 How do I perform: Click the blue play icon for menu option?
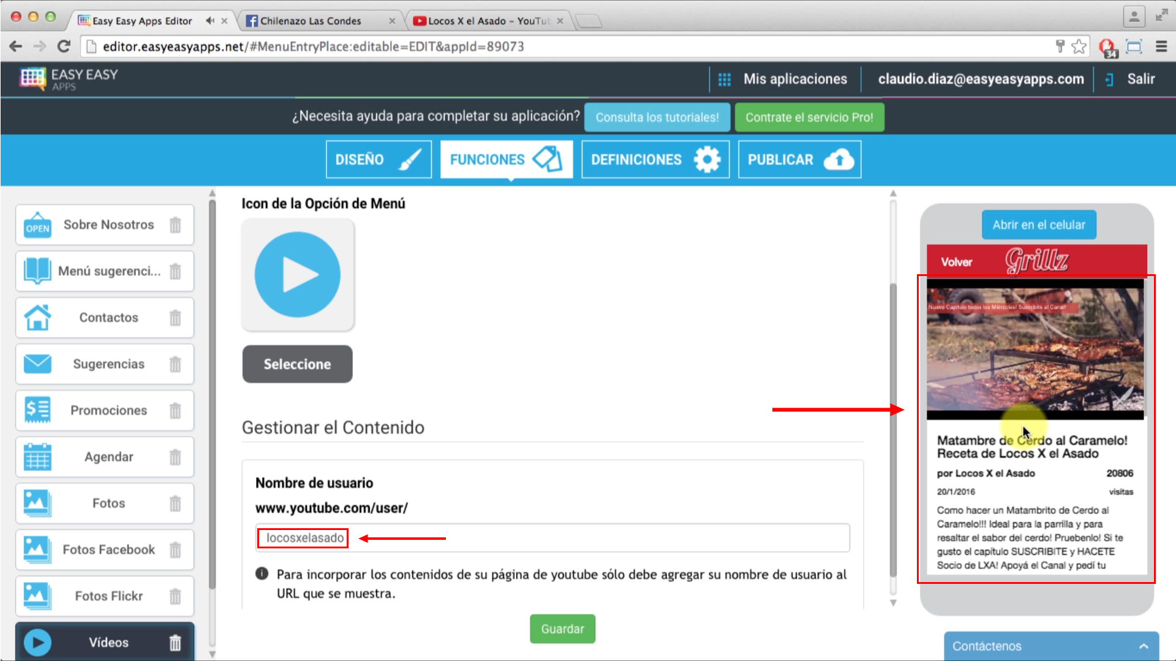tap(298, 274)
